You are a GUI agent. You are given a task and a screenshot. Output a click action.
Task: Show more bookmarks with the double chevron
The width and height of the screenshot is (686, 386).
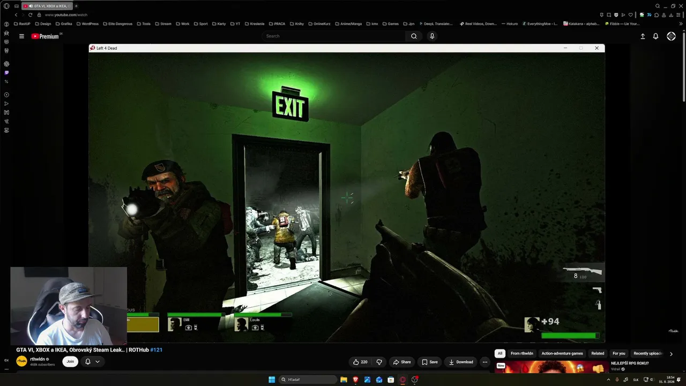681,24
